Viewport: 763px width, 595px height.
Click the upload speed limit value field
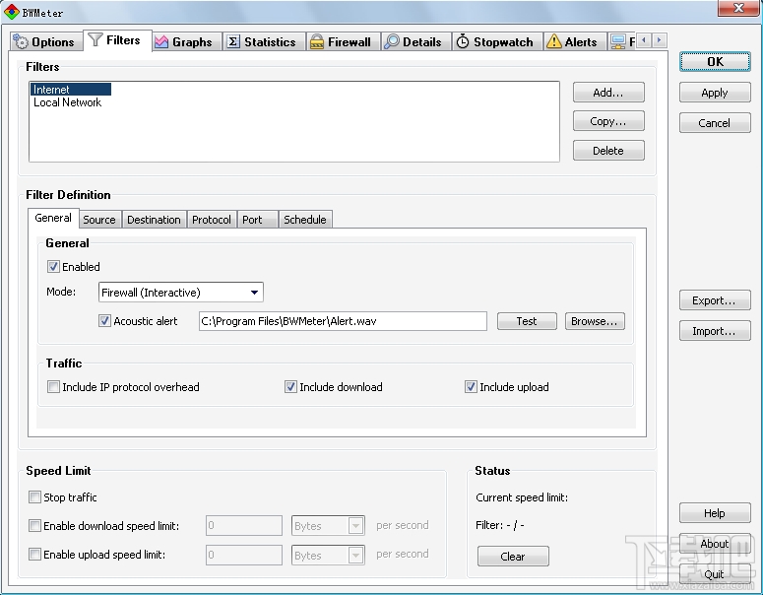pyautogui.click(x=244, y=555)
